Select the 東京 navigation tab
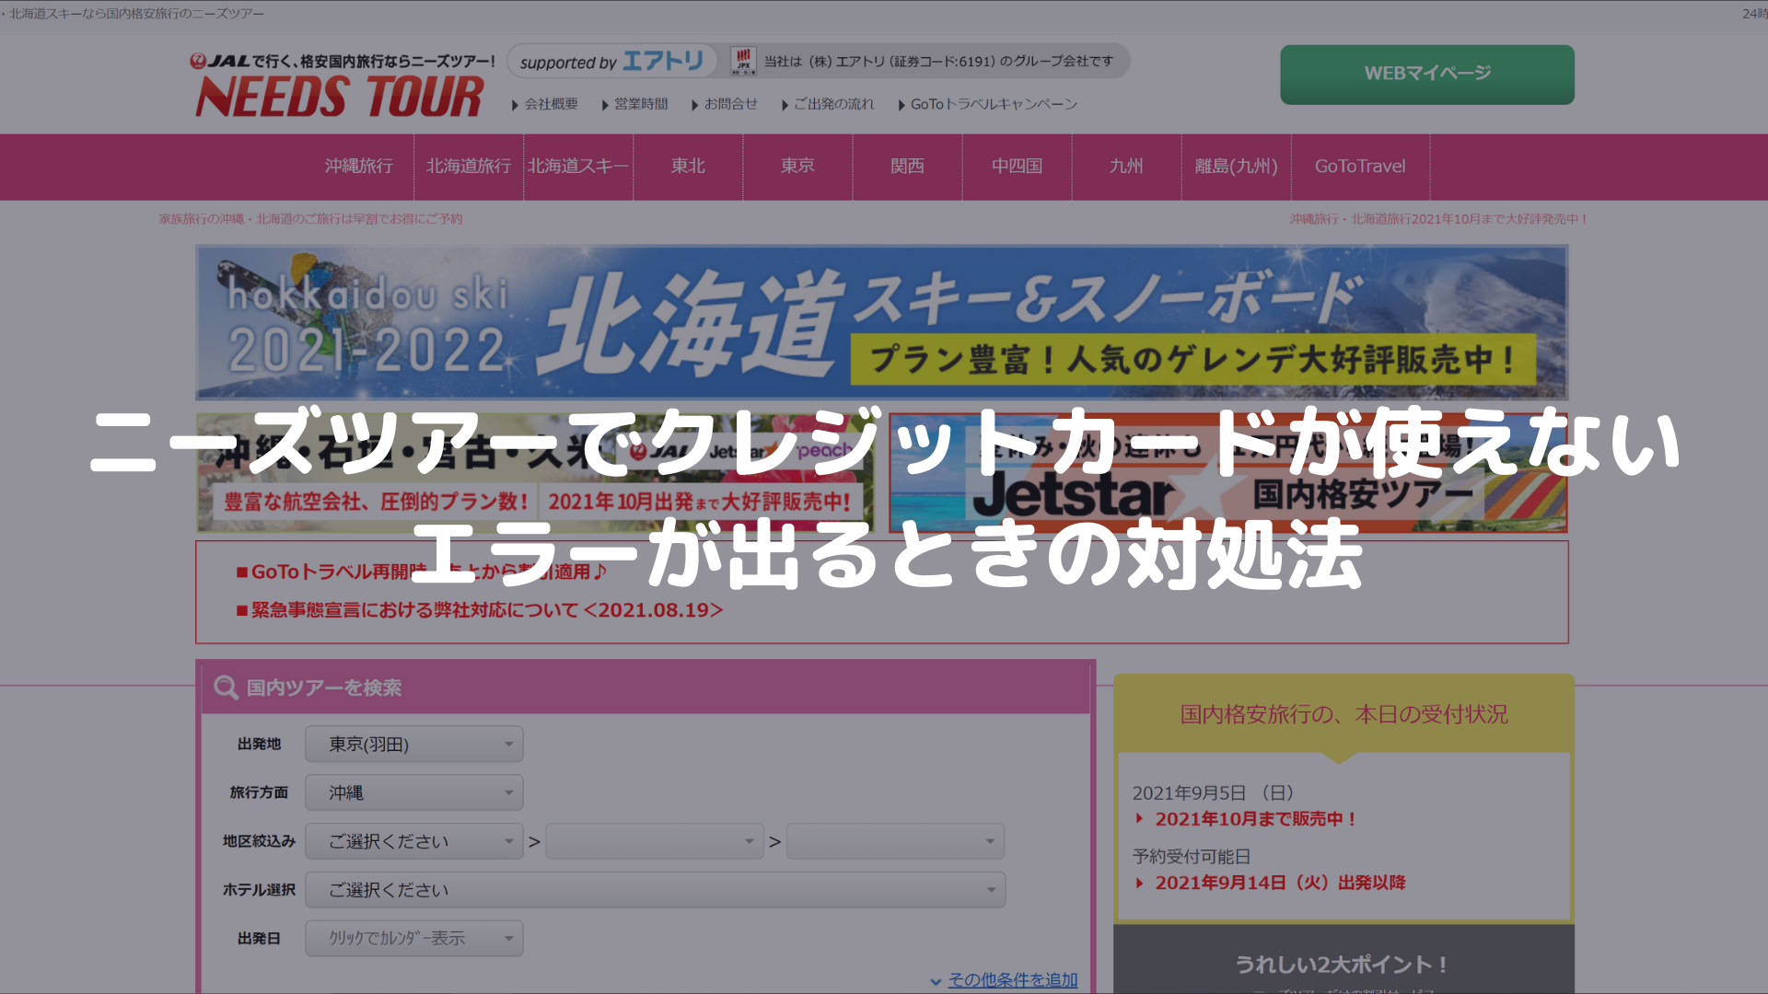 pyautogui.click(x=797, y=167)
